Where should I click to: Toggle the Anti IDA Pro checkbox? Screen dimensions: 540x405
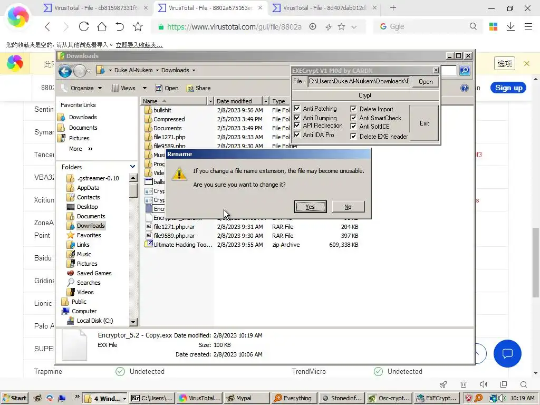(x=297, y=134)
